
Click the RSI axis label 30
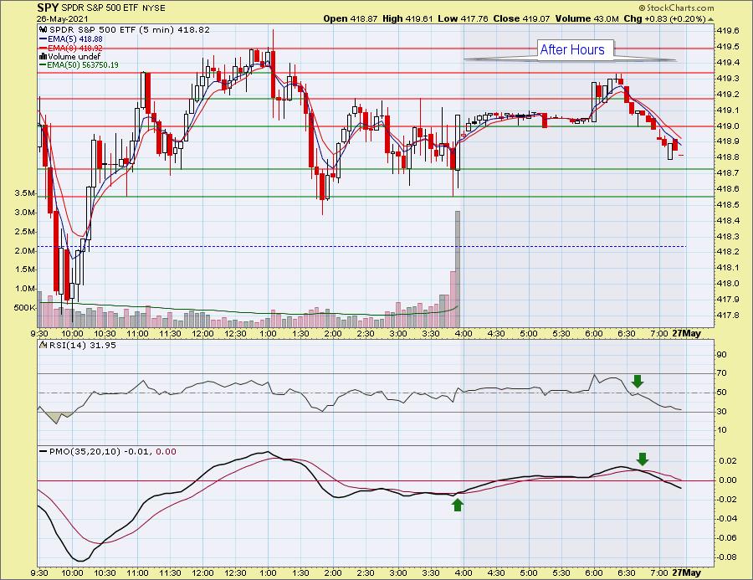pos(721,411)
